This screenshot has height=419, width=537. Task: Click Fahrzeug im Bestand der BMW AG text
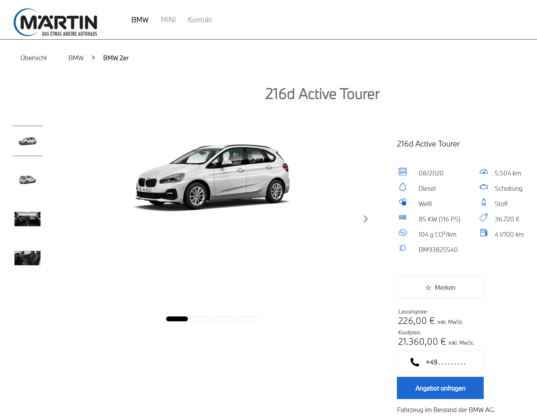[x=446, y=410]
